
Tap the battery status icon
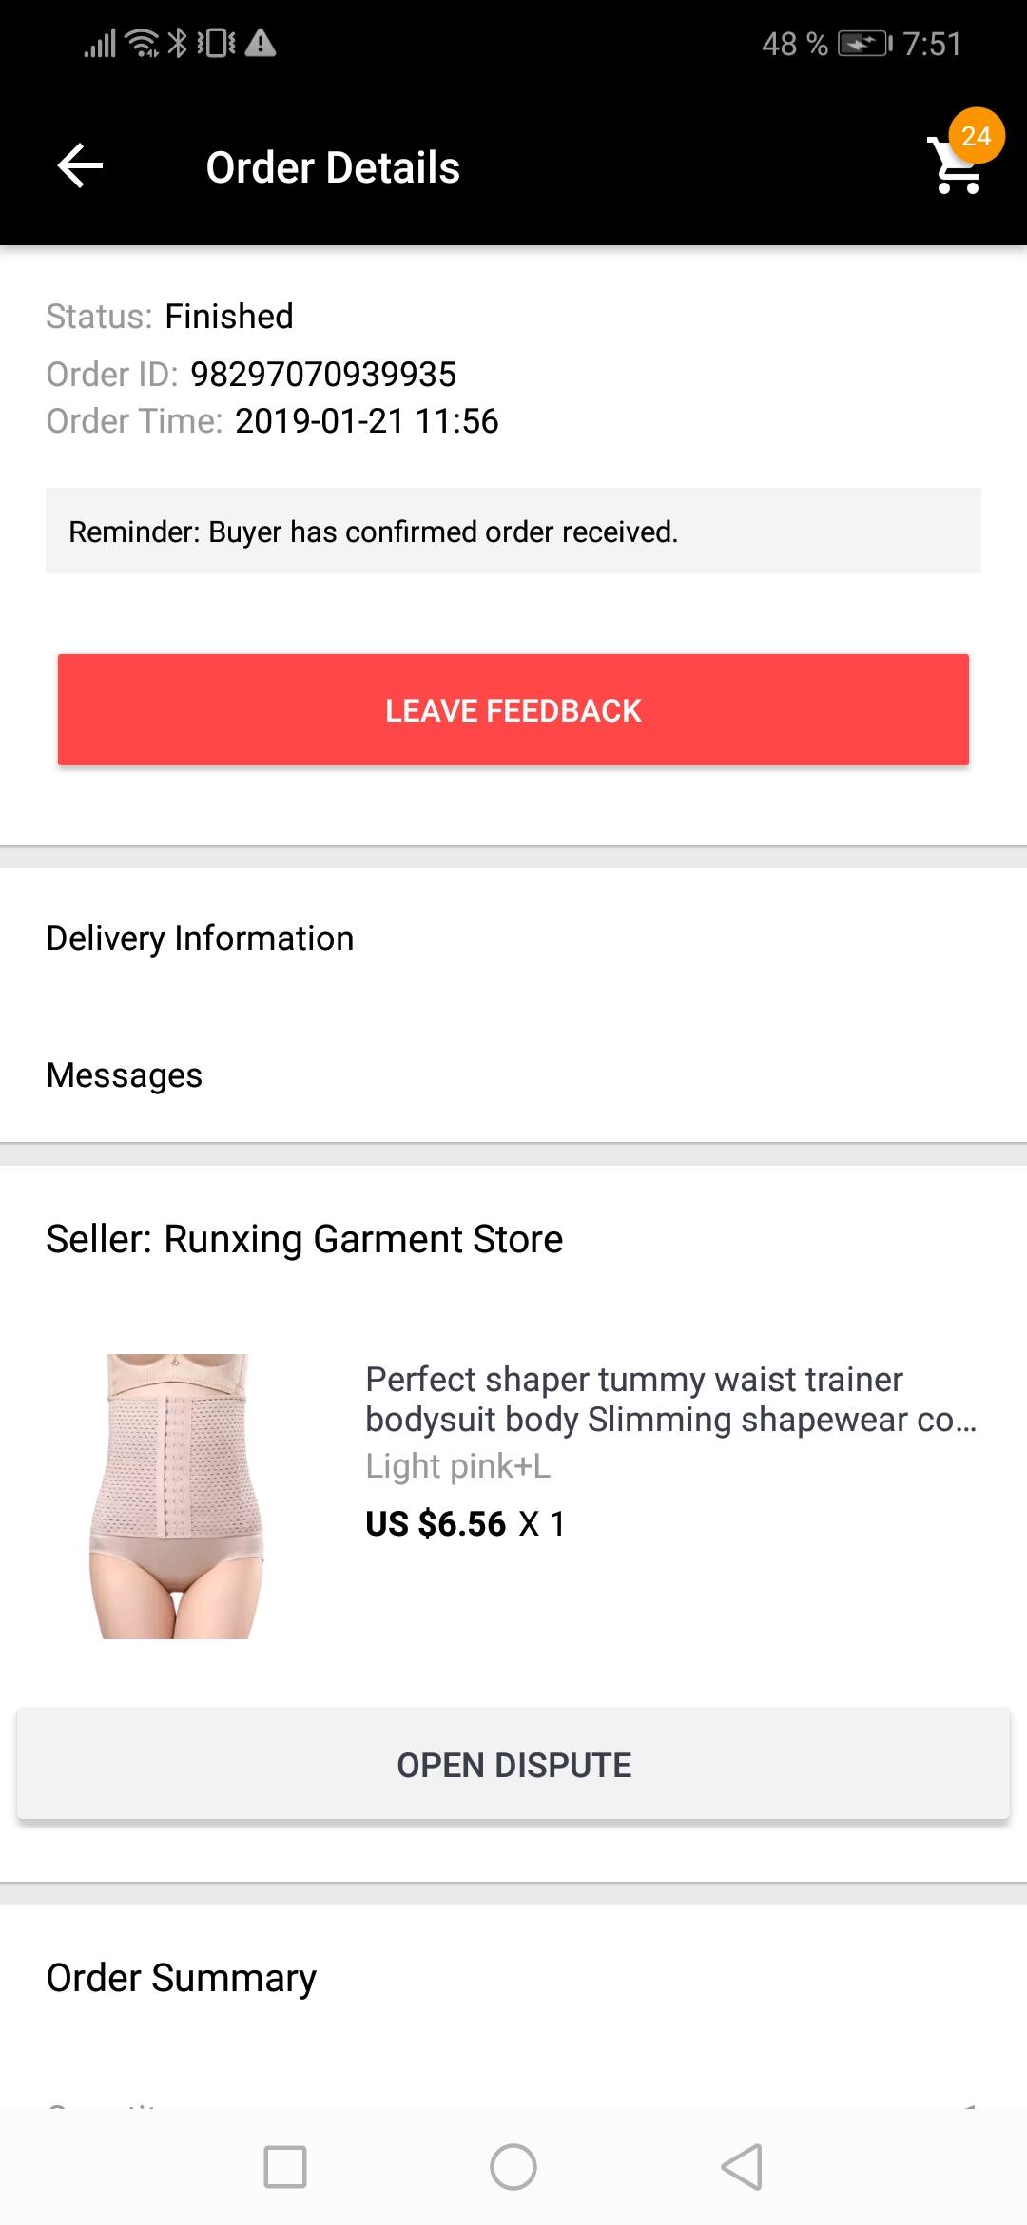864,44
